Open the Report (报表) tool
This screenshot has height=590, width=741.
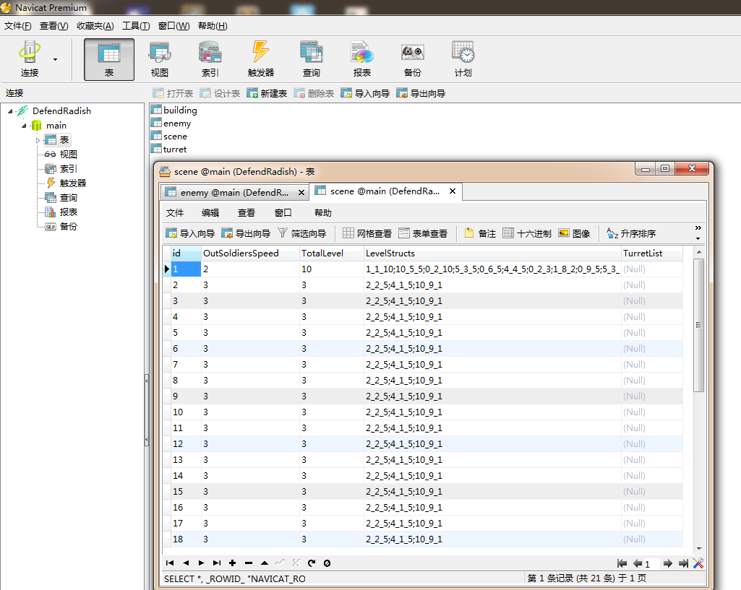click(361, 59)
